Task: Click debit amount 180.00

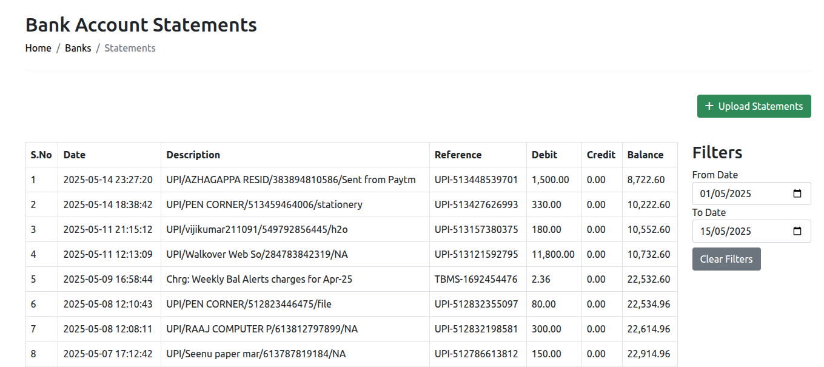Action: (546, 229)
